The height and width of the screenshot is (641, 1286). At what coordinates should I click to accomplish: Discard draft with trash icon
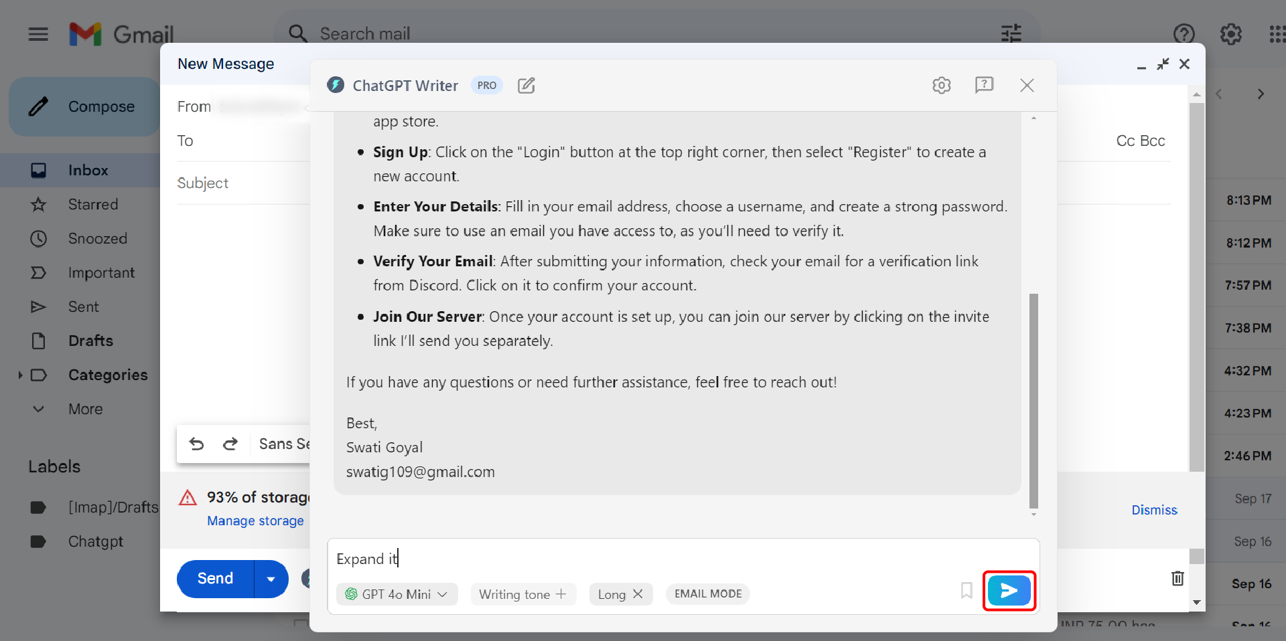pyautogui.click(x=1177, y=578)
